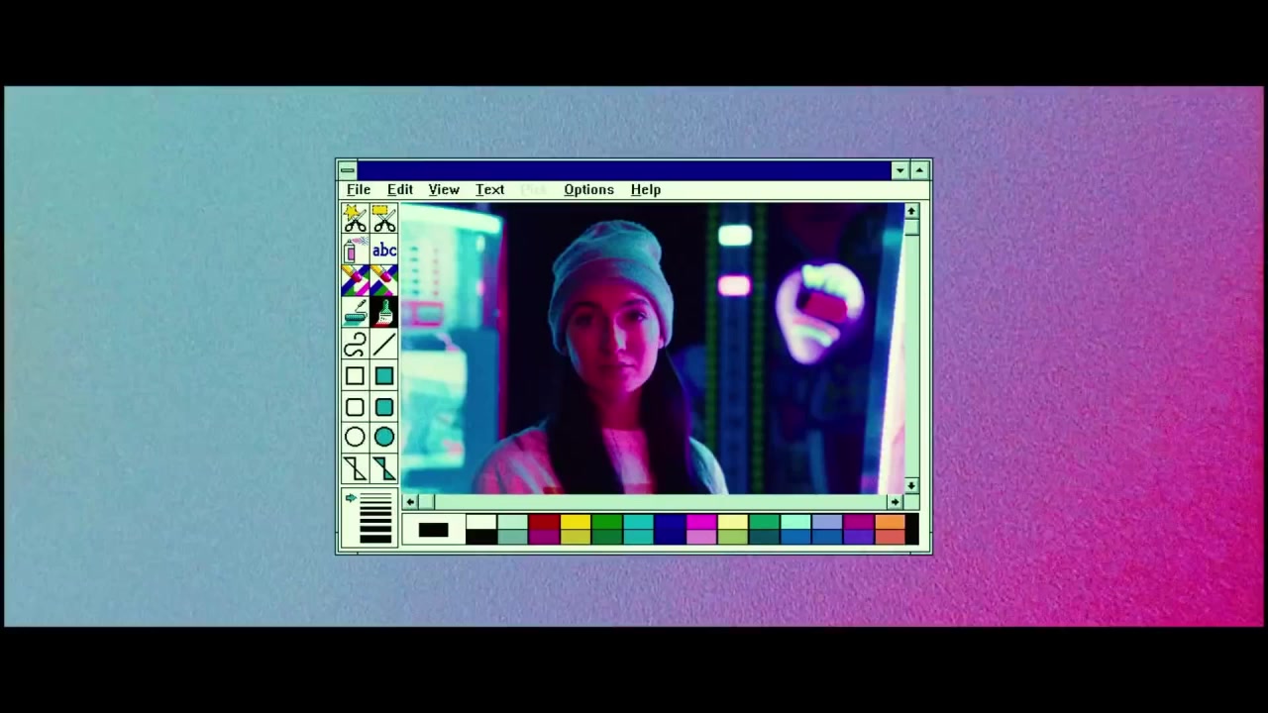Pick the yellow color in the palette's top row

[x=576, y=523]
